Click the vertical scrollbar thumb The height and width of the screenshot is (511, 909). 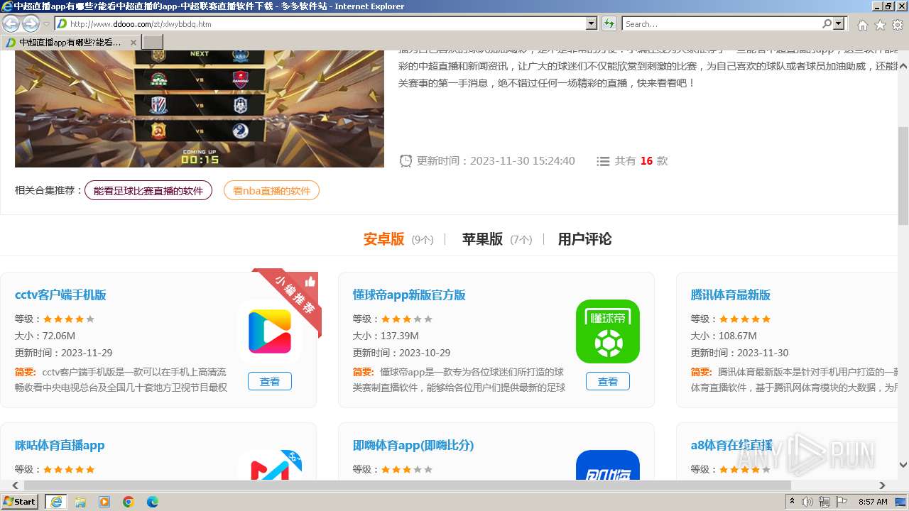pos(903,176)
